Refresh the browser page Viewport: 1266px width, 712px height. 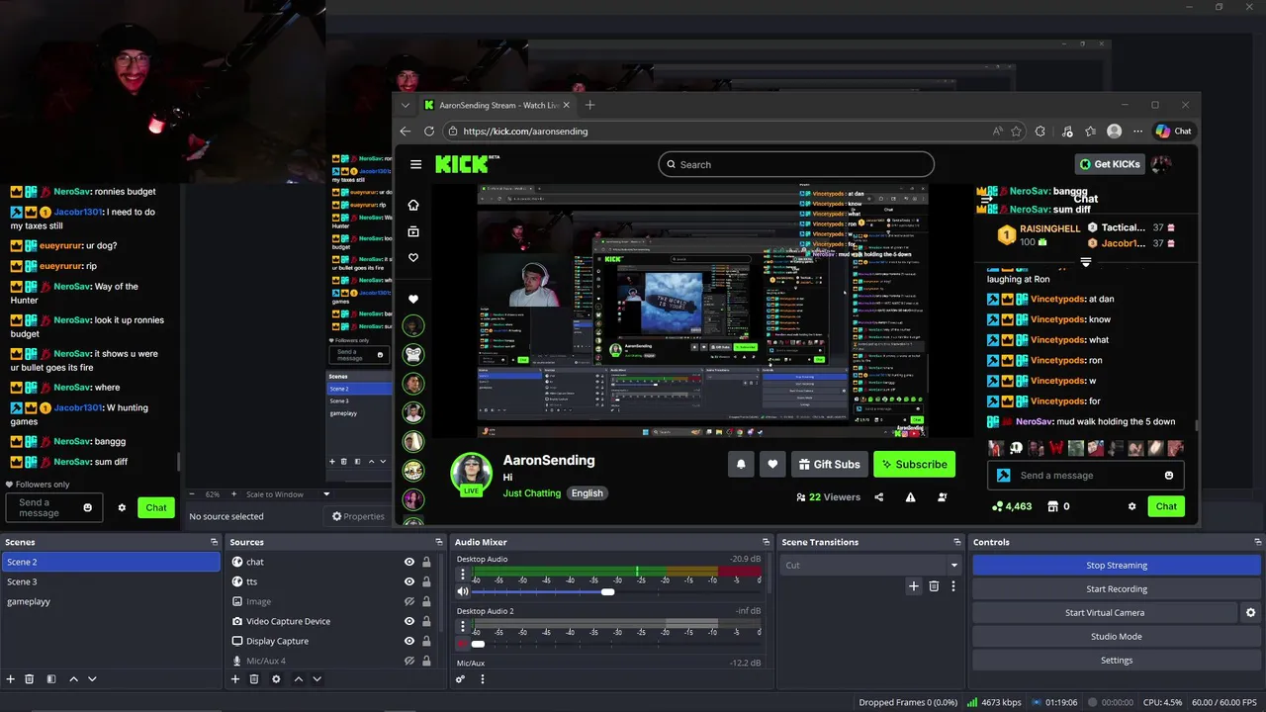[x=429, y=131]
